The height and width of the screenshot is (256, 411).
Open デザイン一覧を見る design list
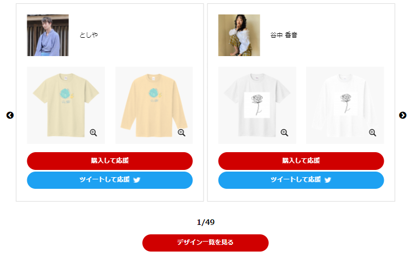(205, 243)
